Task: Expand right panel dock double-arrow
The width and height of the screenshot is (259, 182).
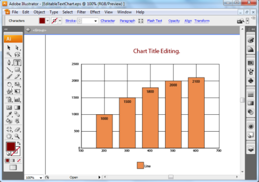Action: (x=253, y=29)
